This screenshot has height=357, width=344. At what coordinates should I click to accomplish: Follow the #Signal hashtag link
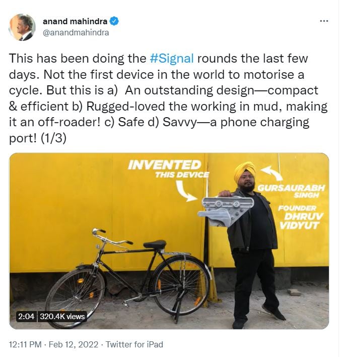click(x=172, y=58)
